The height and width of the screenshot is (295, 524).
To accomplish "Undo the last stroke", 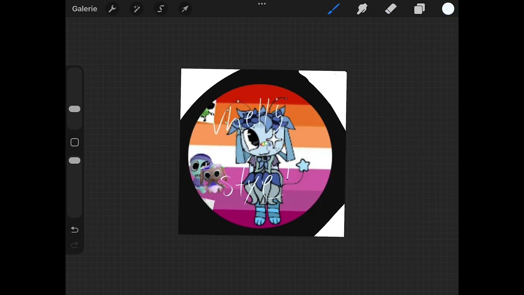I will (75, 230).
